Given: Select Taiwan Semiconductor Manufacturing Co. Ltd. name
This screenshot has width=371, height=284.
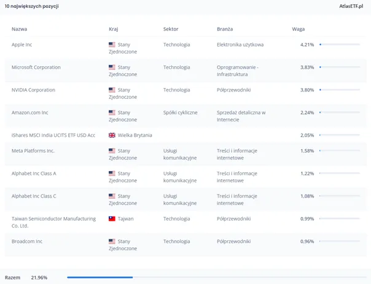Looking at the screenshot, I should click(x=53, y=222).
